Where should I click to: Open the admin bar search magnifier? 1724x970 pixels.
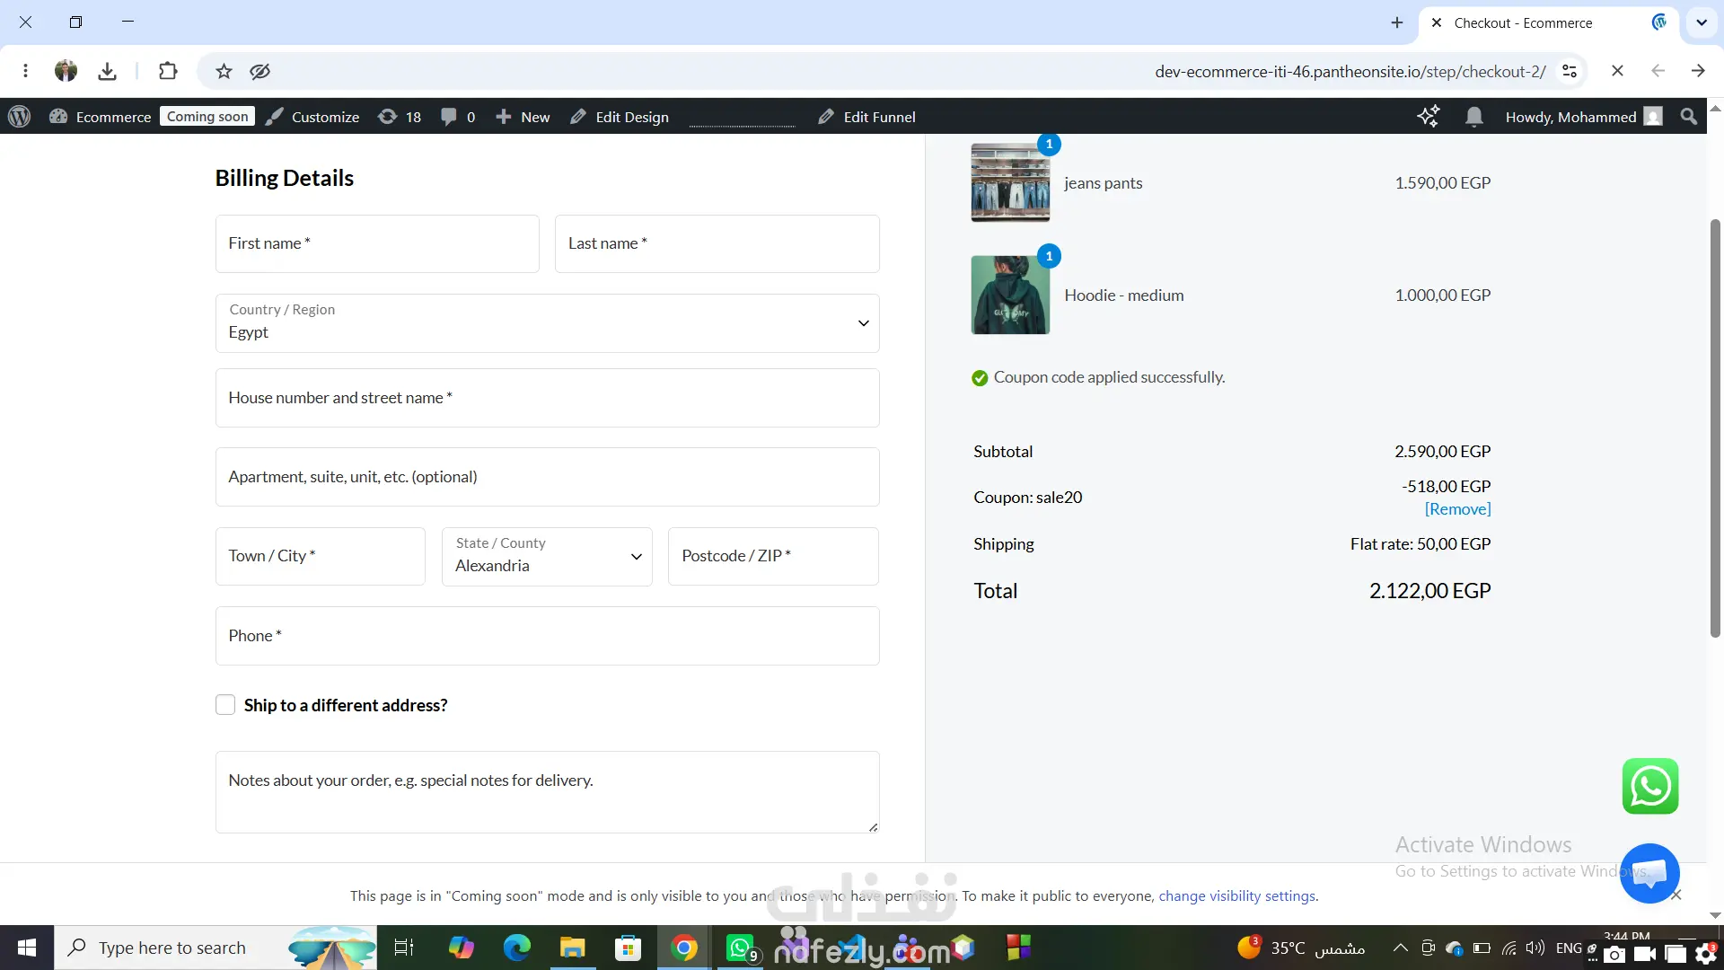point(1689,117)
